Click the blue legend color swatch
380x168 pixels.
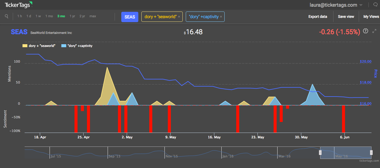(64, 46)
